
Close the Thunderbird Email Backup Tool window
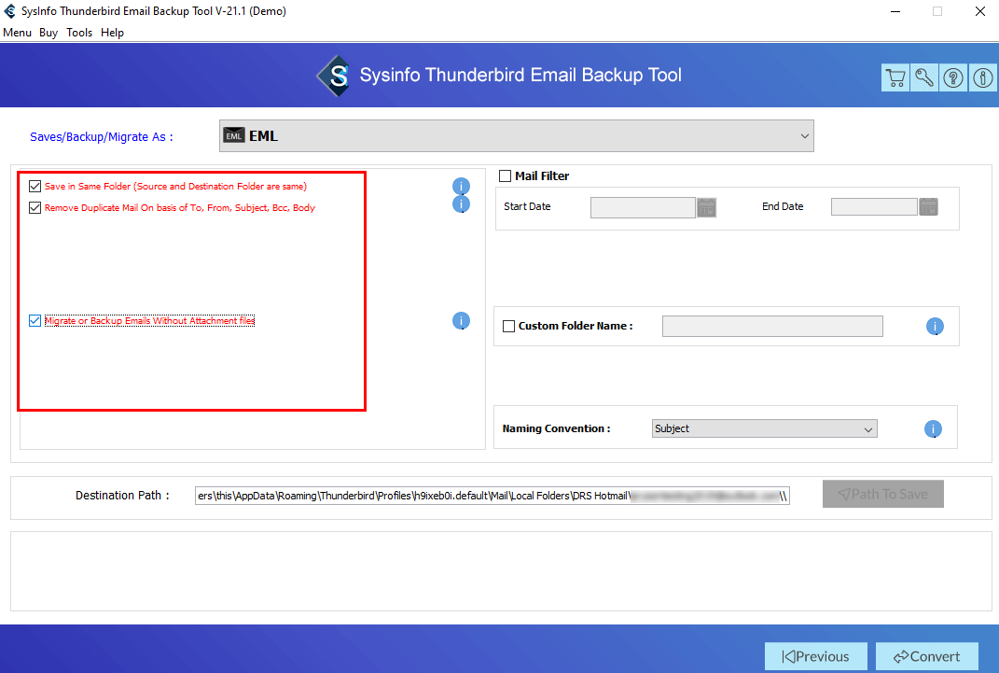click(x=980, y=11)
